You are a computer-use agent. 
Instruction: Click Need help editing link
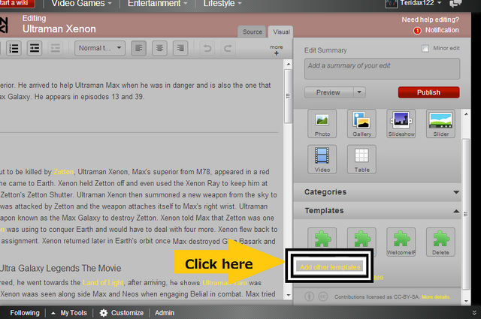pos(431,20)
